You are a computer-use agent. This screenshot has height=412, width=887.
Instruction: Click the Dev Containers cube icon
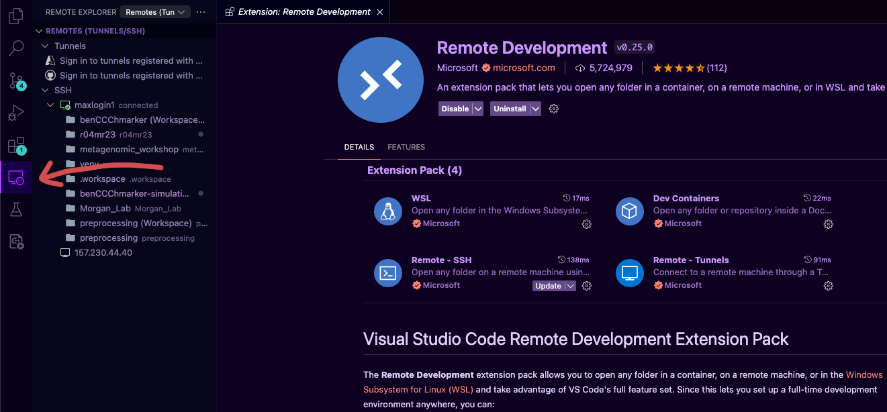[629, 211]
